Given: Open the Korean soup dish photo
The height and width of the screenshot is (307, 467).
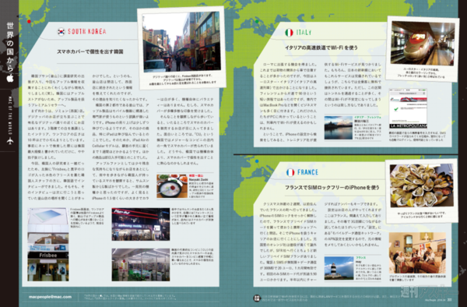Looking at the screenshot, I should (x=172, y=186).
